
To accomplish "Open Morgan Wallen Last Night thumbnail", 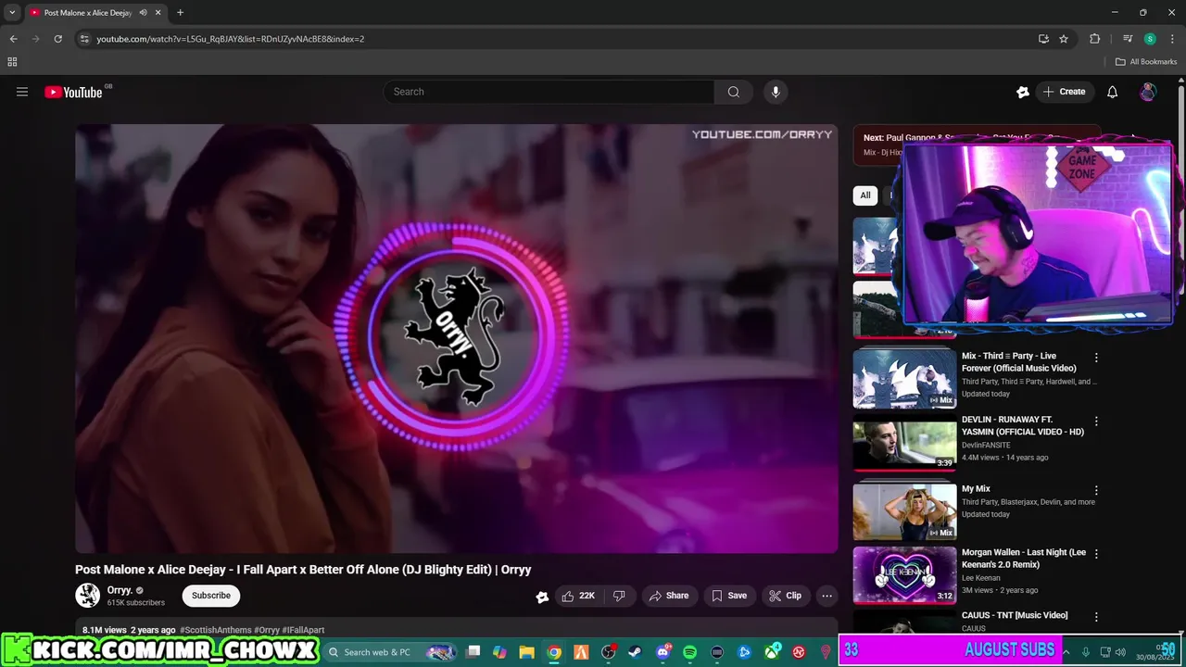I will tap(904, 574).
